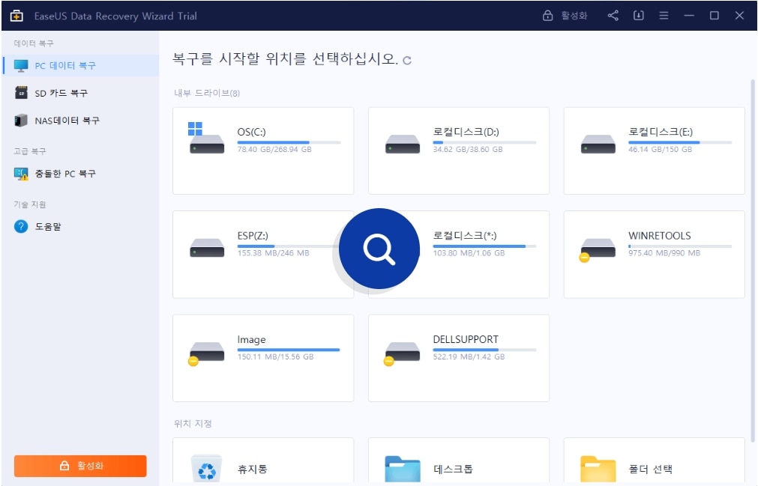
Task: Select the Image partition label
Action: (251, 339)
